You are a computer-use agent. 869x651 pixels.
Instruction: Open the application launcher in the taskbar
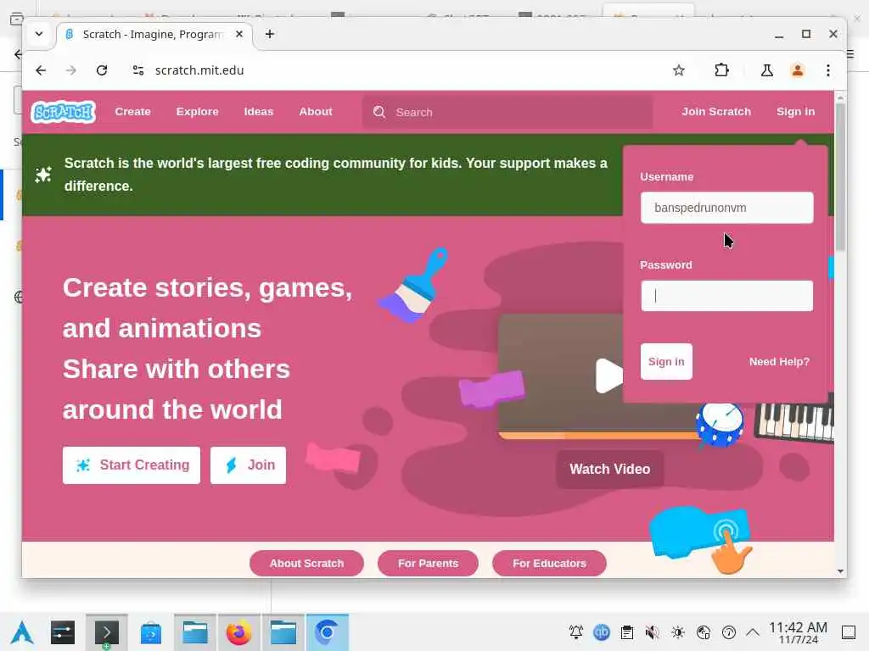click(22, 632)
